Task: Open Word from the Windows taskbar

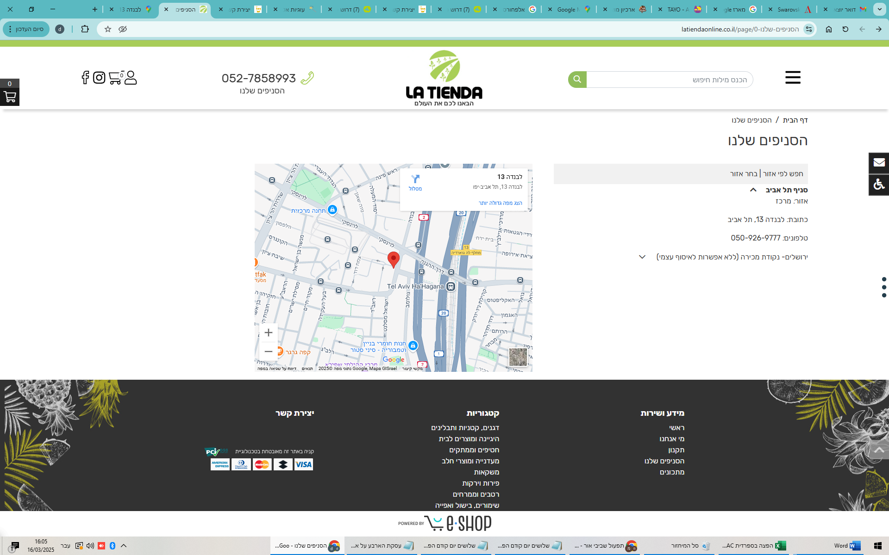Action: point(847,546)
